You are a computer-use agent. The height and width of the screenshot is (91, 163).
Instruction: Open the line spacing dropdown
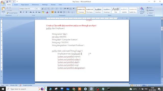point(65,12)
